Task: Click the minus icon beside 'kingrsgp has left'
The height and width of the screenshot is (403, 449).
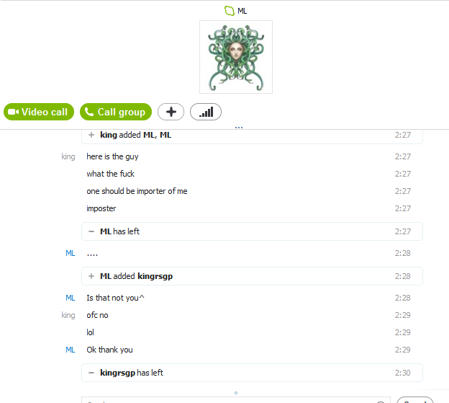Action: (91, 373)
